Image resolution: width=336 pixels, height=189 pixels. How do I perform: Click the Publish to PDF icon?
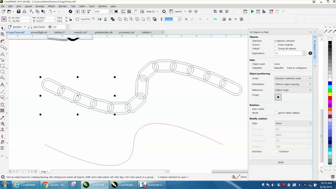point(89,12)
